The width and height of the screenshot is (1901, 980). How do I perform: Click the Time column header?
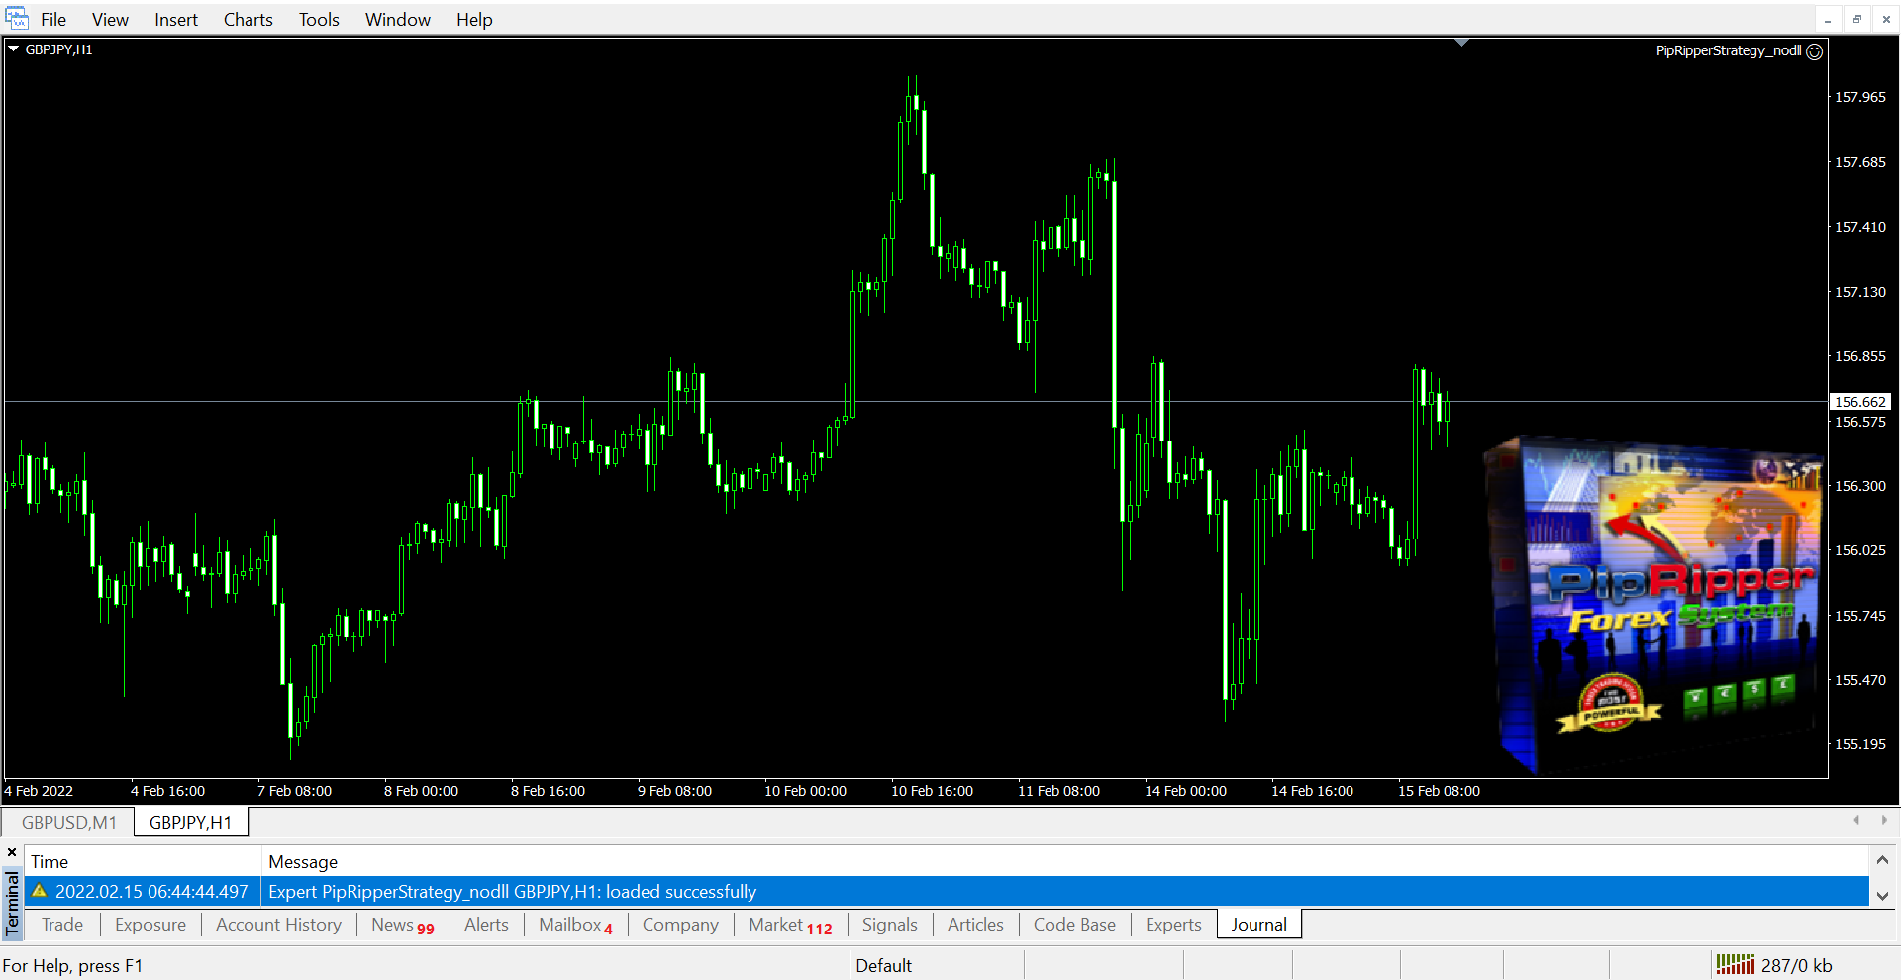[x=50, y=861]
